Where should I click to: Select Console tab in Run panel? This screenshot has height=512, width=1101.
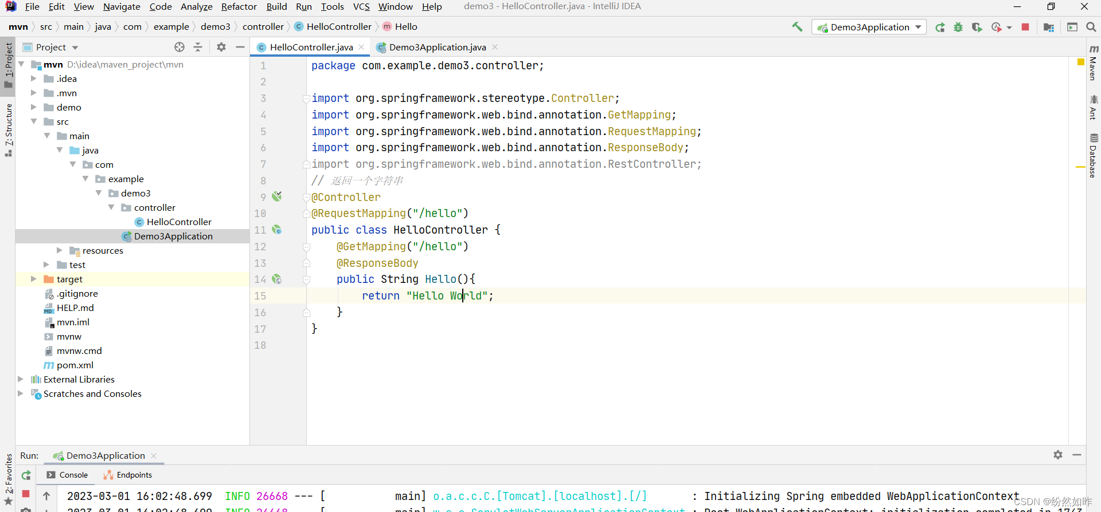(x=68, y=475)
